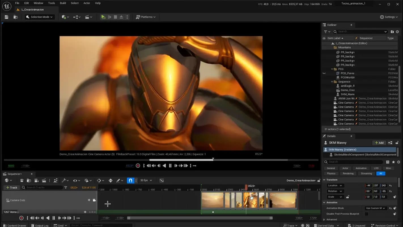Open the Blueprints toolbar menu
This screenshot has width=403, height=227.
click(77, 17)
